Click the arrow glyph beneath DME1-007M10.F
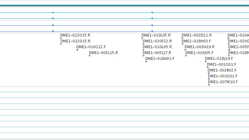The width and height of the screenshot is (249, 140). point(209,85)
